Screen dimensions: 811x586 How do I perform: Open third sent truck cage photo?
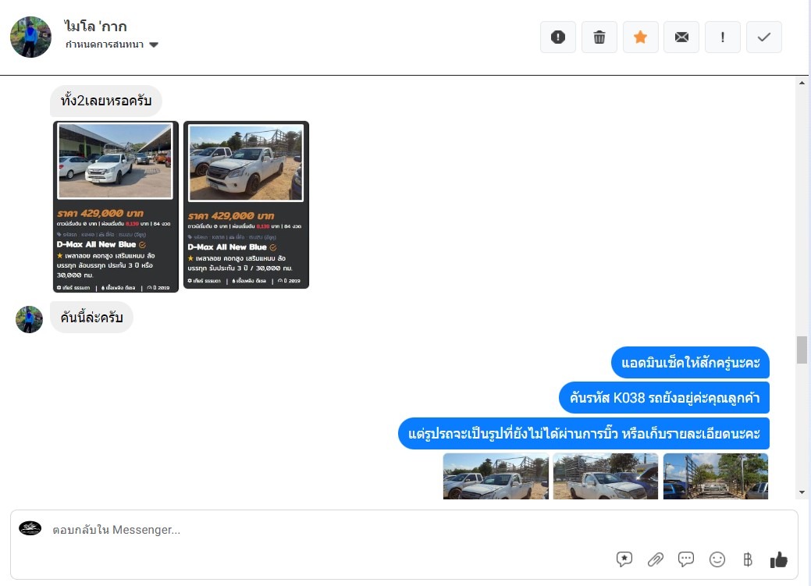point(716,476)
